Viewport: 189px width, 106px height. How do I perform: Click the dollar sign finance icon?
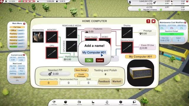pos(130,2)
